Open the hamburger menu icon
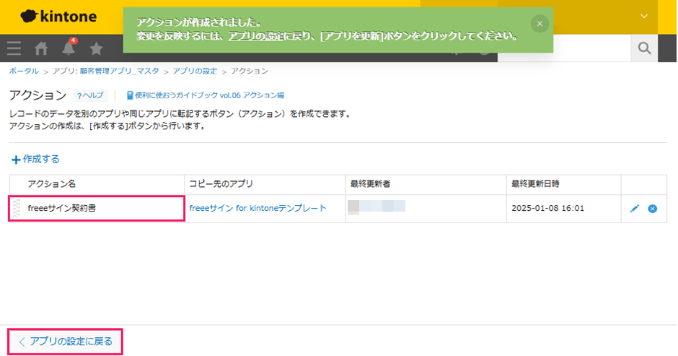The image size is (678, 356). (x=14, y=48)
